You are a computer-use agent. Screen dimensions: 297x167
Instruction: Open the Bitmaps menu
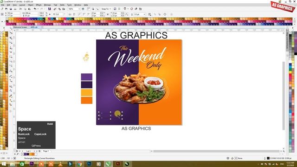[x=47, y=5]
